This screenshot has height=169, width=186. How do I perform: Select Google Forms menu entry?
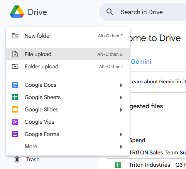(68, 134)
